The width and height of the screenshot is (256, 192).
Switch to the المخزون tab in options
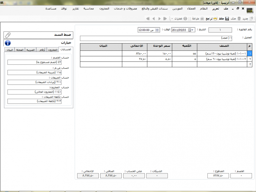pos(52,50)
